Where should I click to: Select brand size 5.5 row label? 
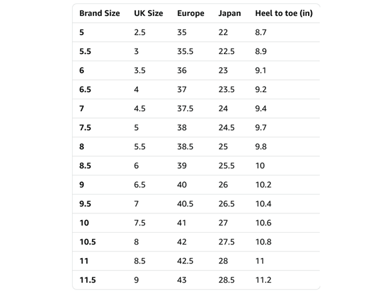pyautogui.click(x=85, y=51)
